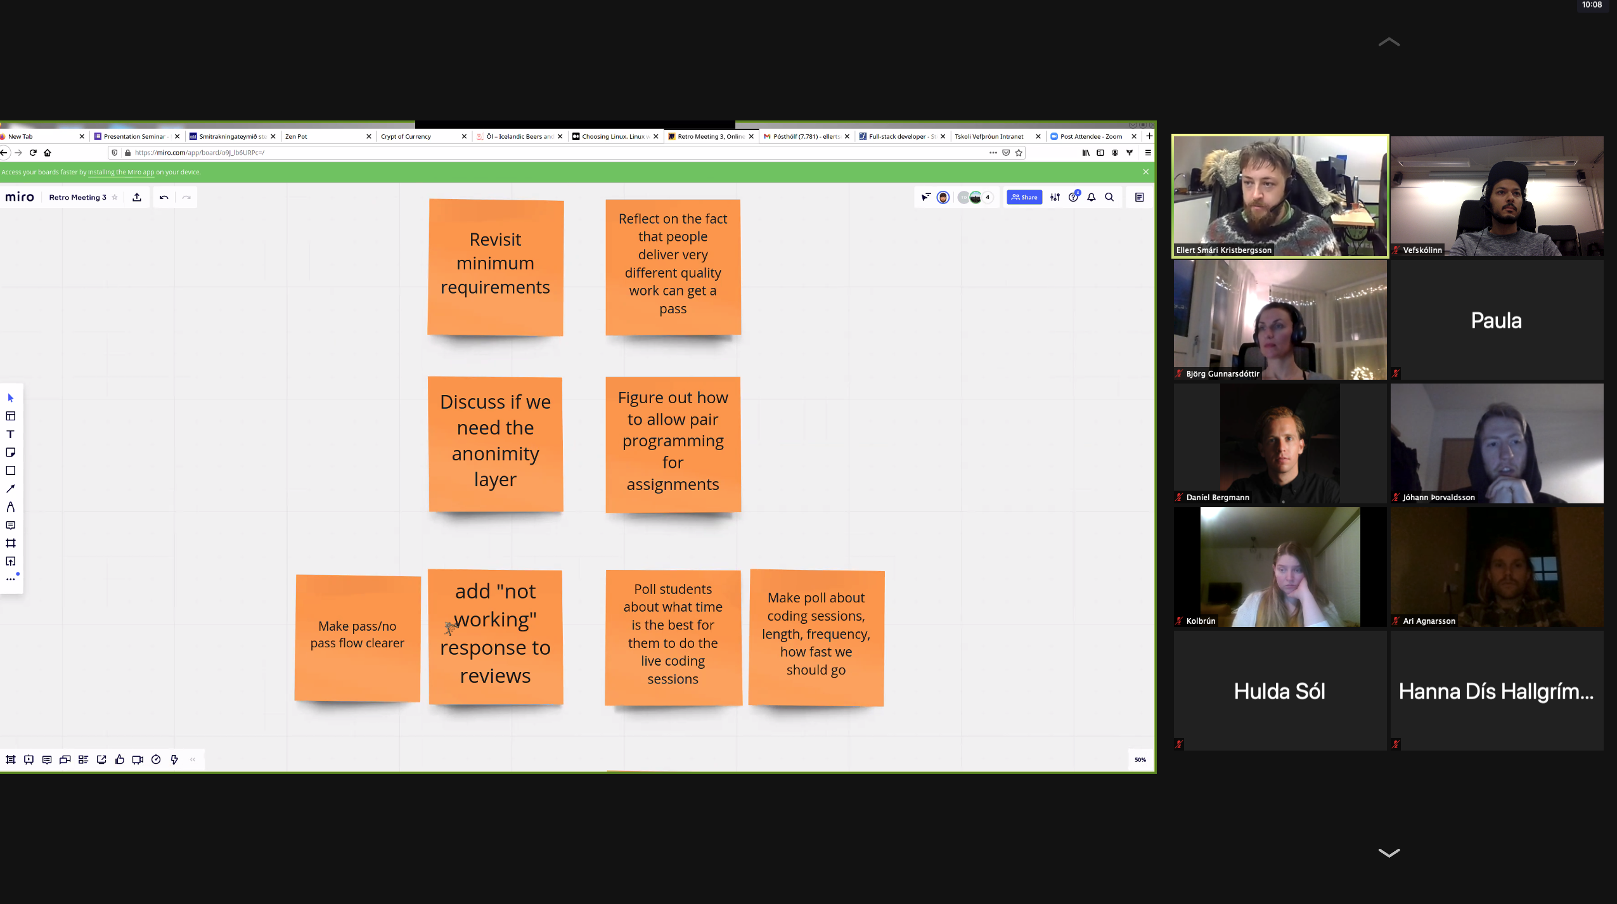The width and height of the screenshot is (1617, 904).
Task: Select the "Revisit minimum requirements" sticky note
Action: 495,267
